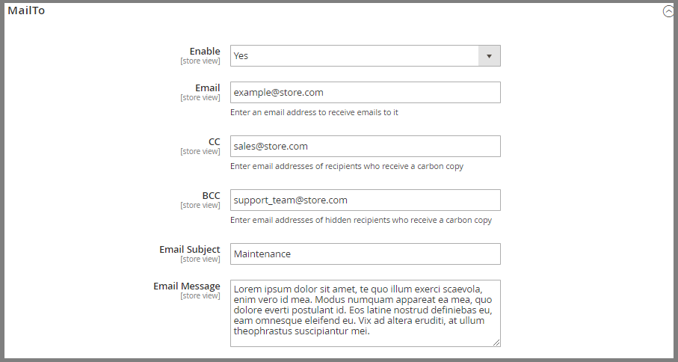Click into the CC field with sales@store.com
Screen dimensions: 678x362
(x=365, y=146)
